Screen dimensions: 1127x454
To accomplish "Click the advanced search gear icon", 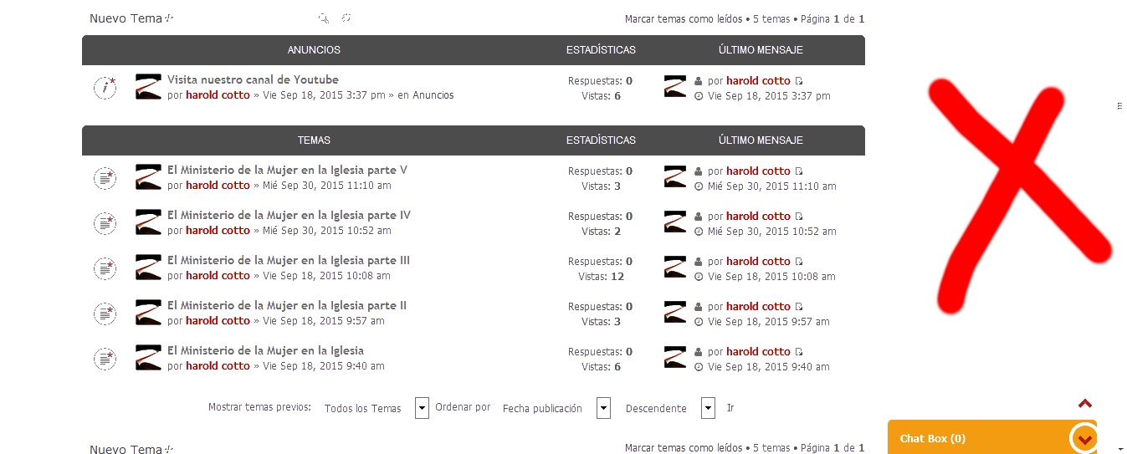I will click(x=346, y=18).
